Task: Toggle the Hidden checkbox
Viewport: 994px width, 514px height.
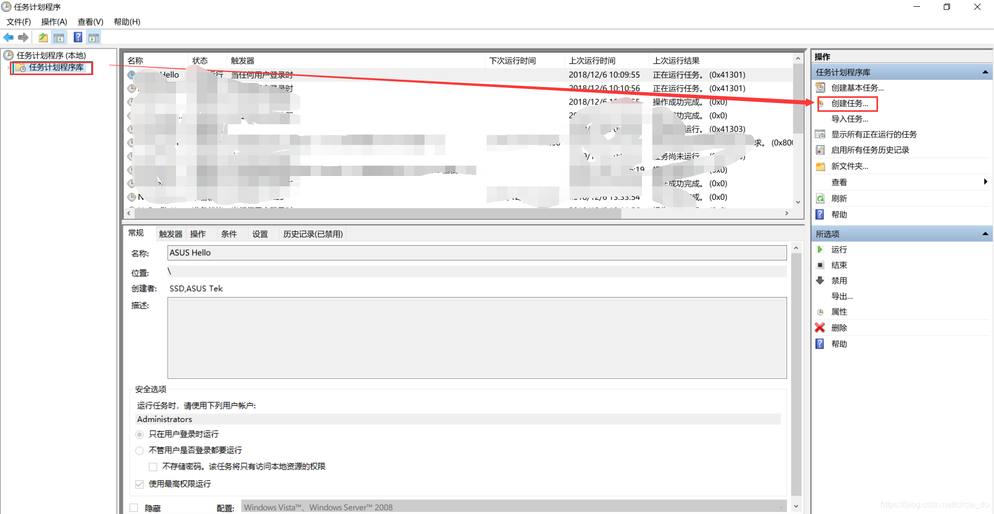Action: click(134, 508)
